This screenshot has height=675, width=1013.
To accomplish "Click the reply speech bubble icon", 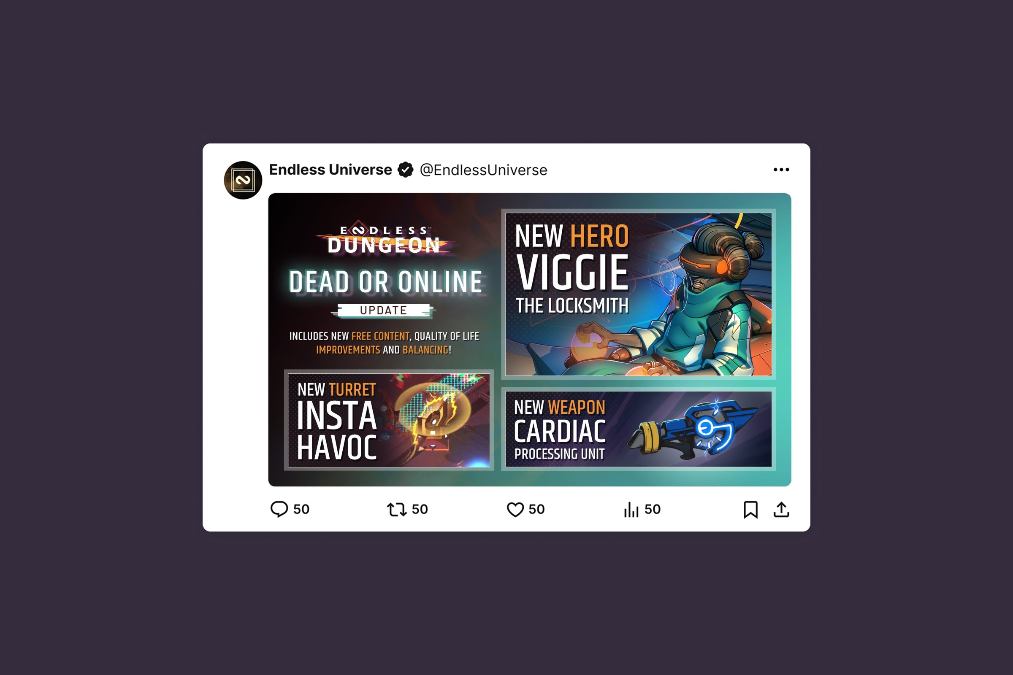I will 279,509.
